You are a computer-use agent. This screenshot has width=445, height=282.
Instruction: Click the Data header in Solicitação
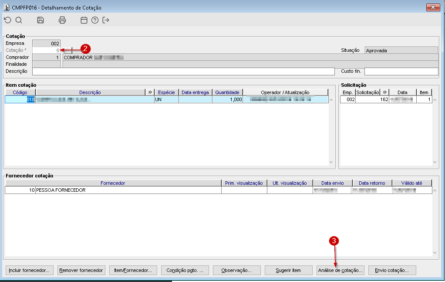[x=403, y=92]
